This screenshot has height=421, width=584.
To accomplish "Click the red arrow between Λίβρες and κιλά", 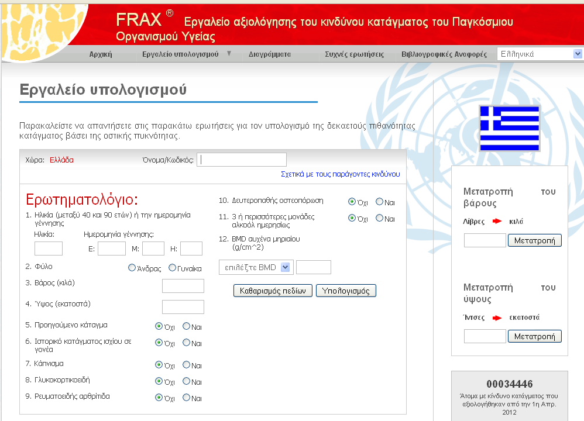I will 497,221.
